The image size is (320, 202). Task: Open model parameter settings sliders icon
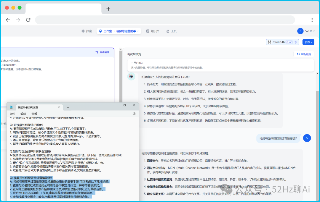(296, 42)
